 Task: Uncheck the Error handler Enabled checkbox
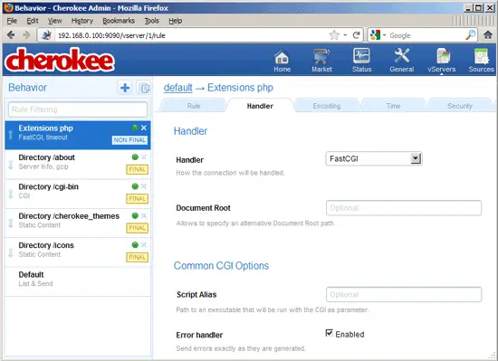tap(329, 333)
